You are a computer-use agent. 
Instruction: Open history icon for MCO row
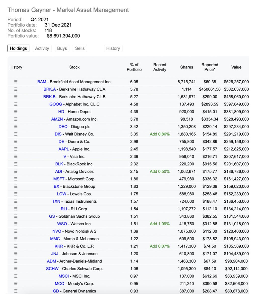[16, 283]
